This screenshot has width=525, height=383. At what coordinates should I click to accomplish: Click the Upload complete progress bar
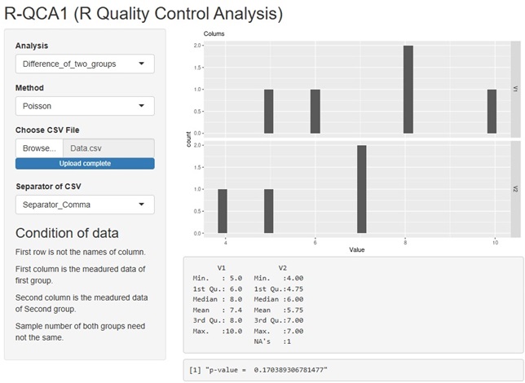(85, 163)
